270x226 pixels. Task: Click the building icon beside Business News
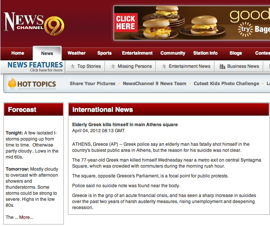point(222,66)
